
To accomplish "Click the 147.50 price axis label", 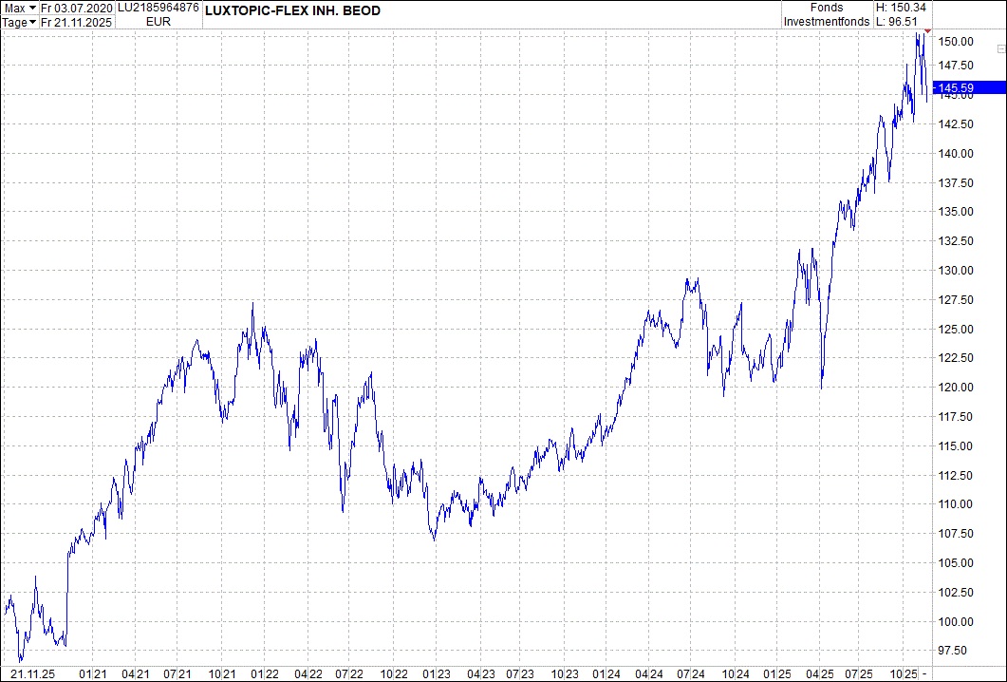I will [x=956, y=66].
